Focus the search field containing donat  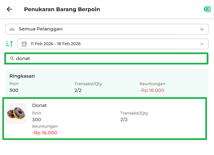click(x=107, y=58)
